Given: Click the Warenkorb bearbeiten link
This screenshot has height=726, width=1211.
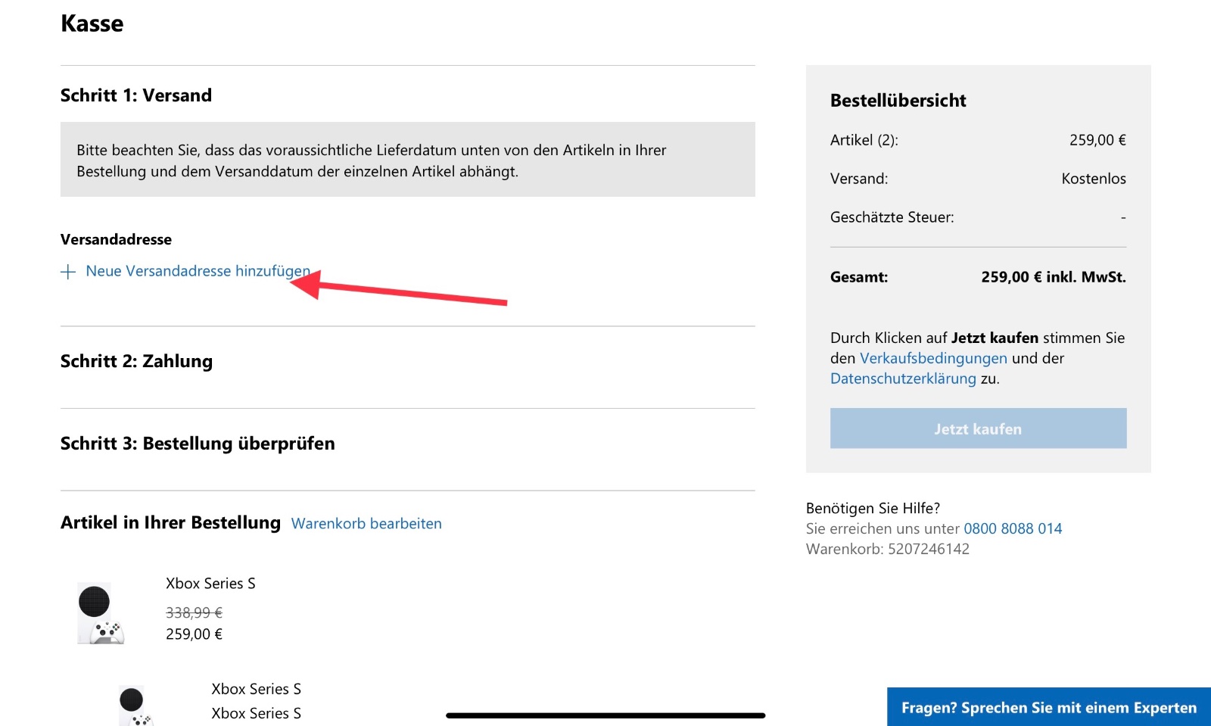Looking at the screenshot, I should 366,524.
